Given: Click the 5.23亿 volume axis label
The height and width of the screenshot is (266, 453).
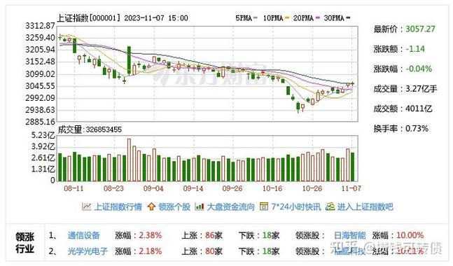Looking at the screenshot, I should (43, 135).
